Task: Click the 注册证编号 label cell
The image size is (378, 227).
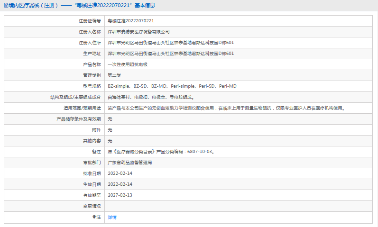Action: click(90, 21)
